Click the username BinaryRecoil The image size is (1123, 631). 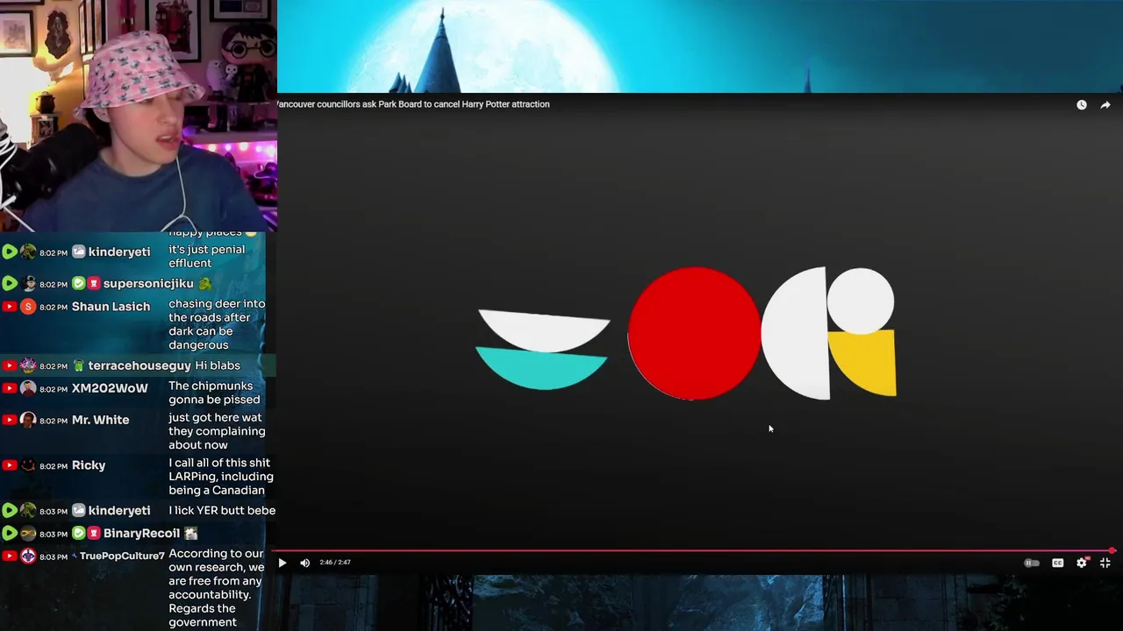tap(141, 534)
